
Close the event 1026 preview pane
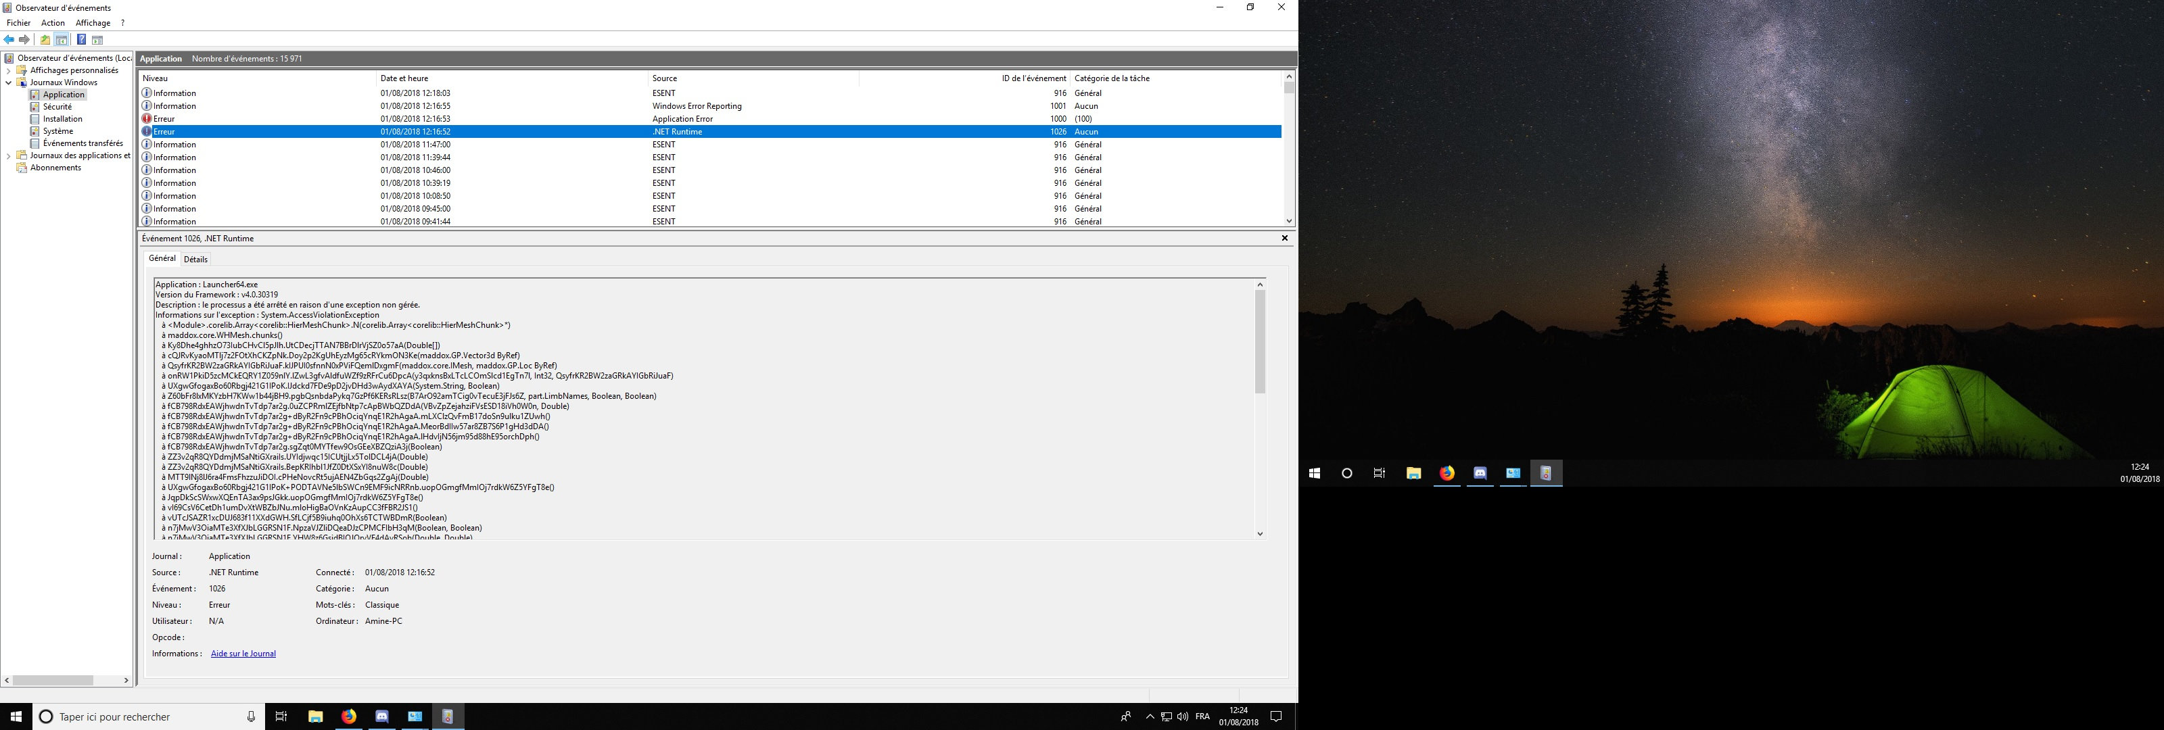click(x=1284, y=239)
